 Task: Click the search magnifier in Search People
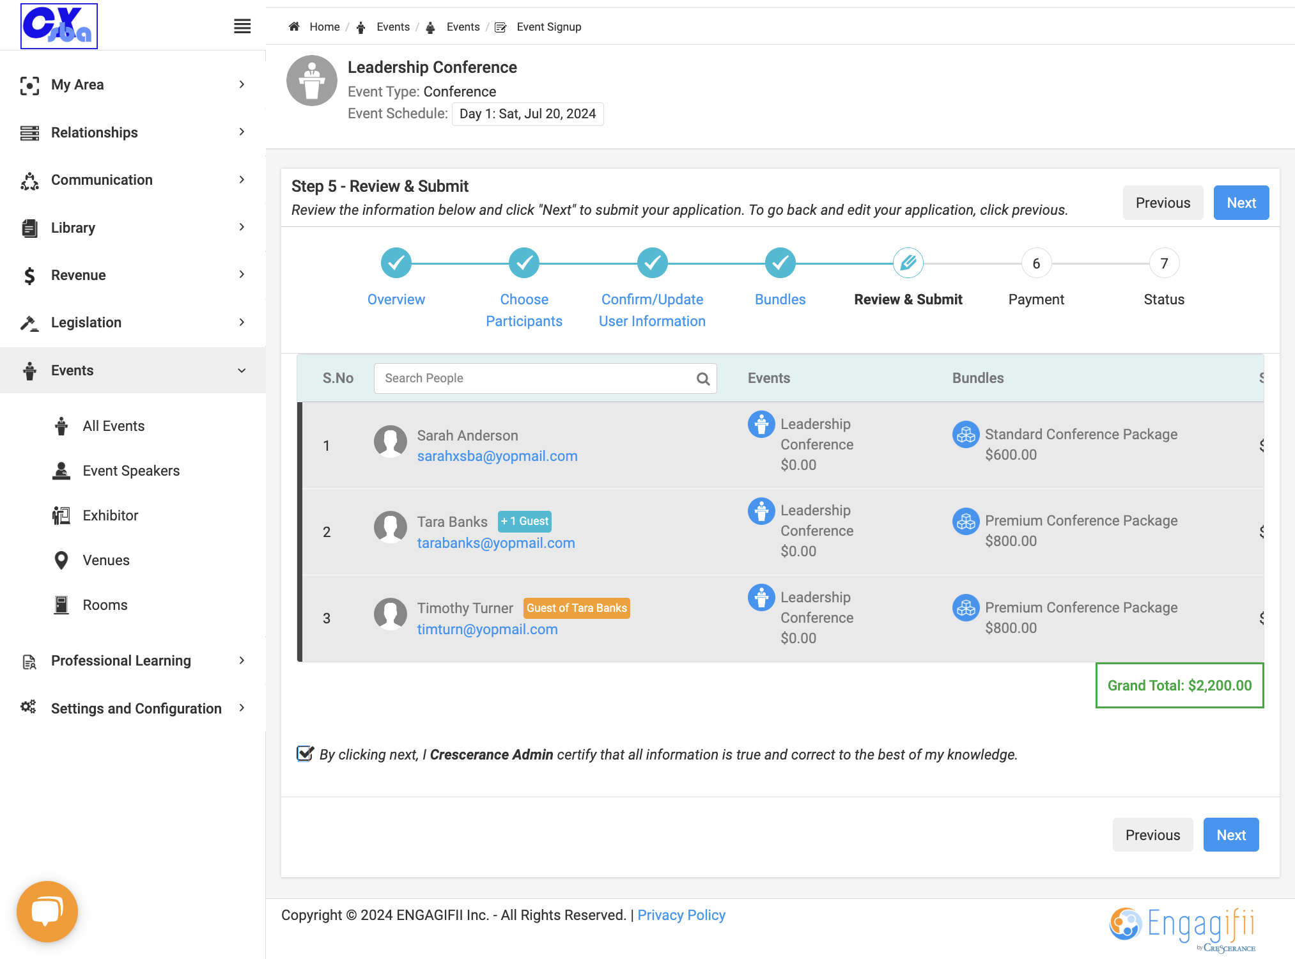703,378
